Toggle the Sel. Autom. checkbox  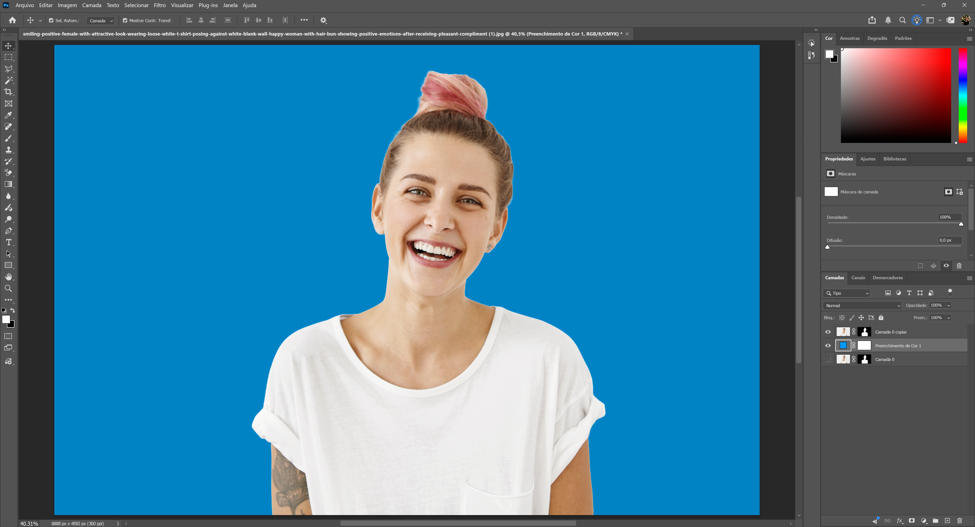click(x=51, y=20)
